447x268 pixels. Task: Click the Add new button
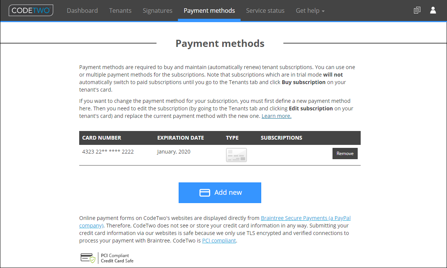pos(220,193)
